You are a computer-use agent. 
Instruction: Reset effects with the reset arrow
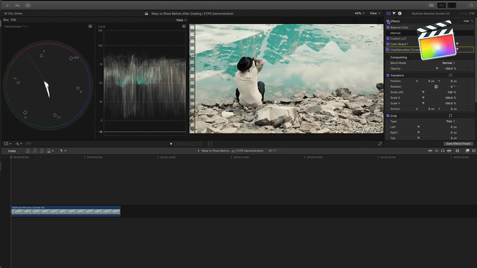point(472,21)
